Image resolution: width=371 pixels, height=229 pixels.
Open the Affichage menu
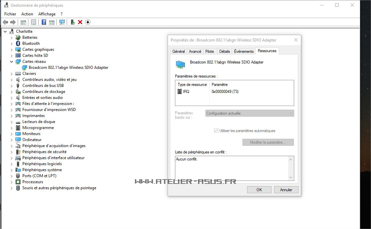pyautogui.click(x=47, y=14)
